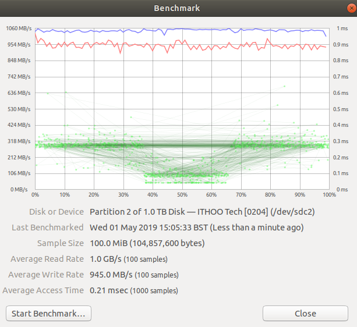Click the 0.9 ms axis label
This screenshot has height=327, width=357.
coord(341,45)
